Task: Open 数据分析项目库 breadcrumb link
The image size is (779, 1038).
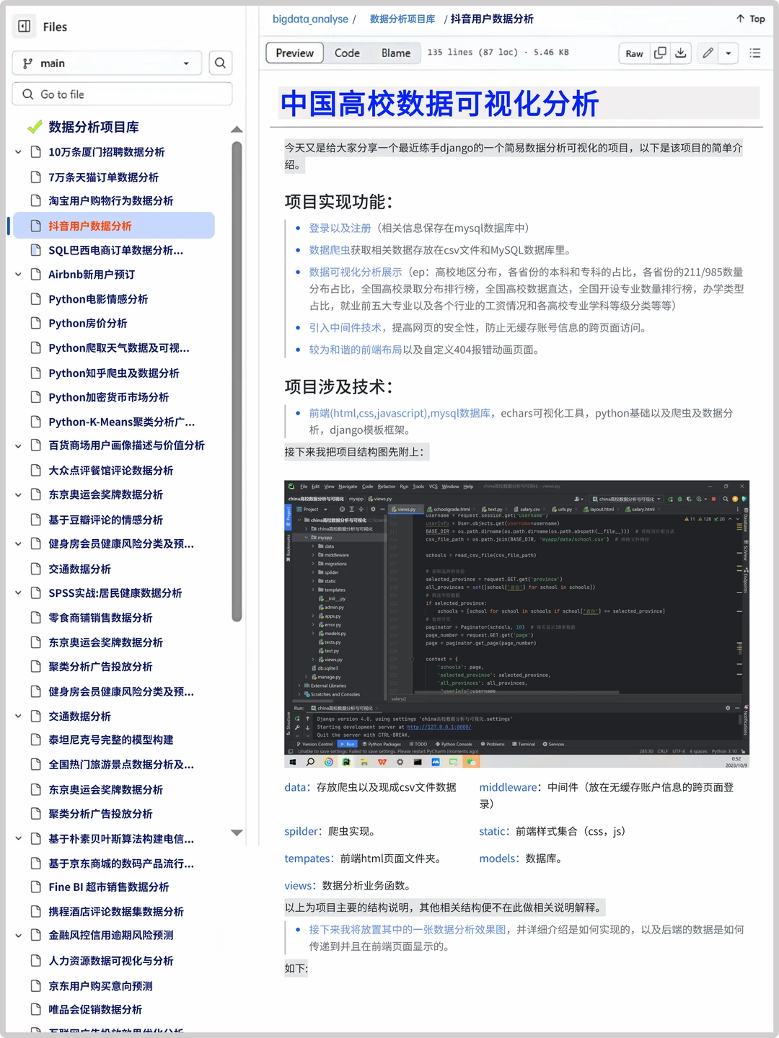Action: click(402, 19)
